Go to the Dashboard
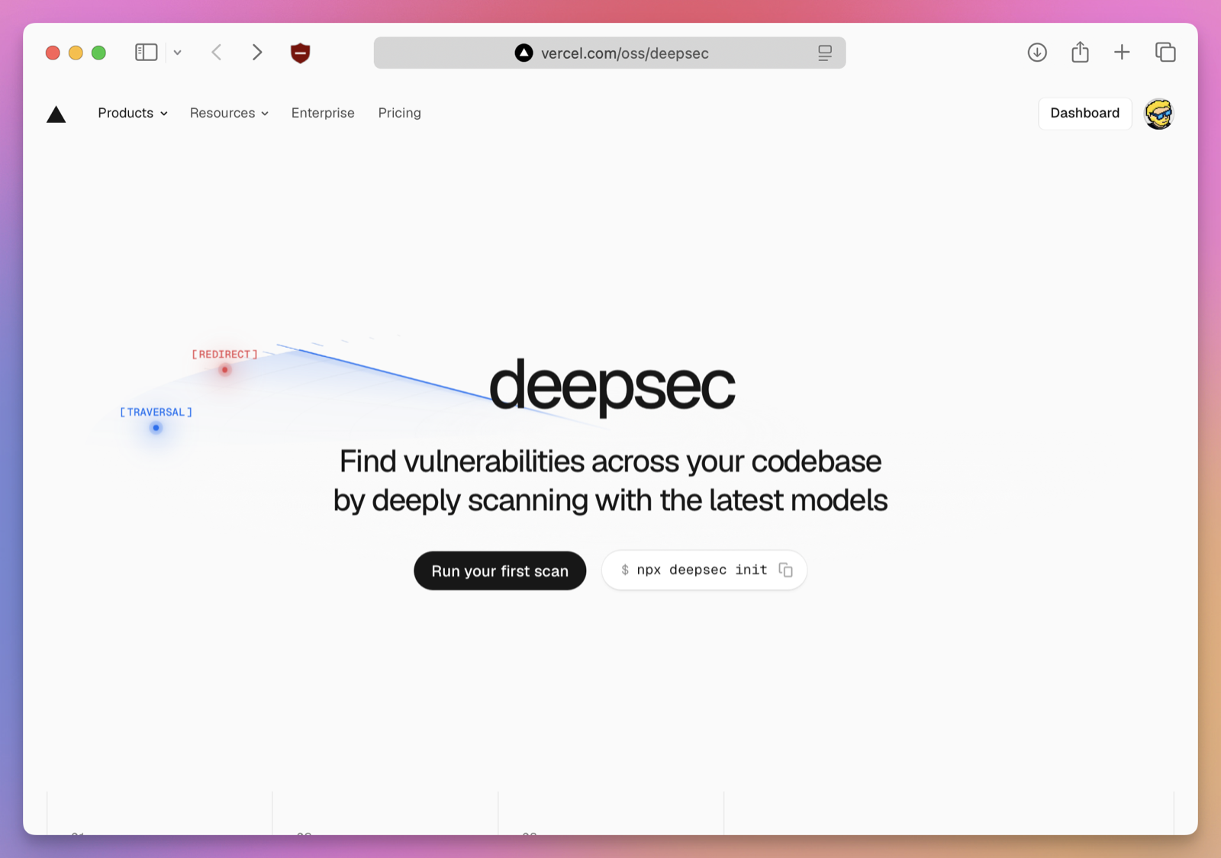The height and width of the screenshot is (858, 1221). [1085, 113]
